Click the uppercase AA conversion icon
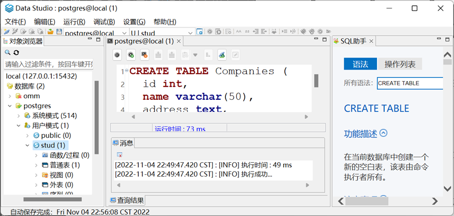 coord(239,31)
